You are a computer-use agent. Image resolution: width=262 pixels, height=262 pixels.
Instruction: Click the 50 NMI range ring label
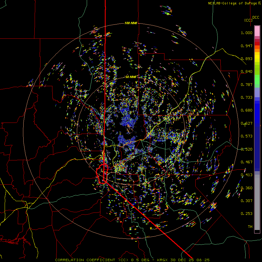131,77
